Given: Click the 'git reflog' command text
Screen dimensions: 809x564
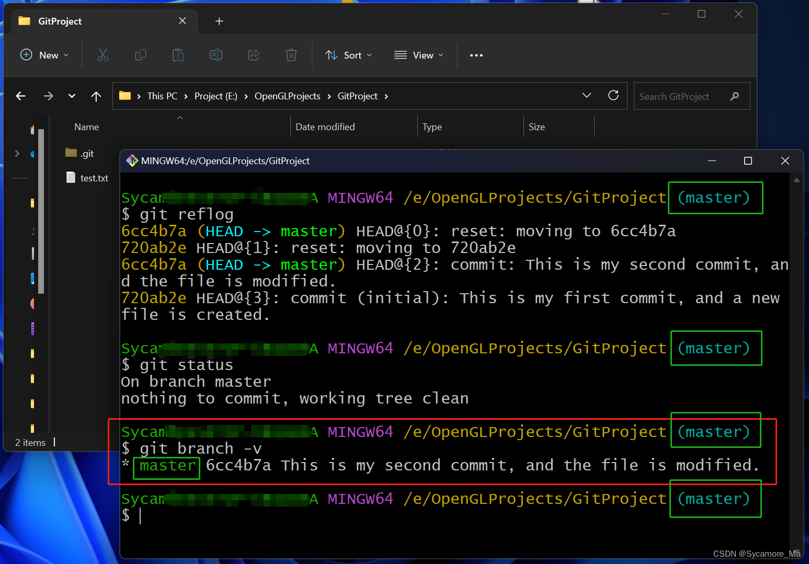Looking at the screenshot, I should [186, 214].
